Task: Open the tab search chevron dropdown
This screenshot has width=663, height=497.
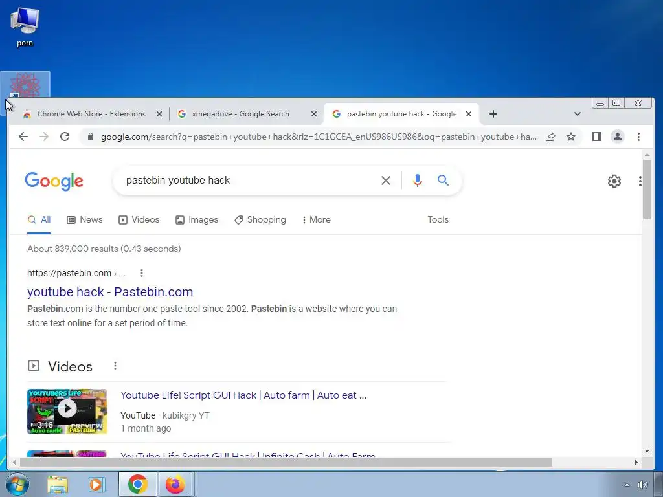Action: click(577, 114)
